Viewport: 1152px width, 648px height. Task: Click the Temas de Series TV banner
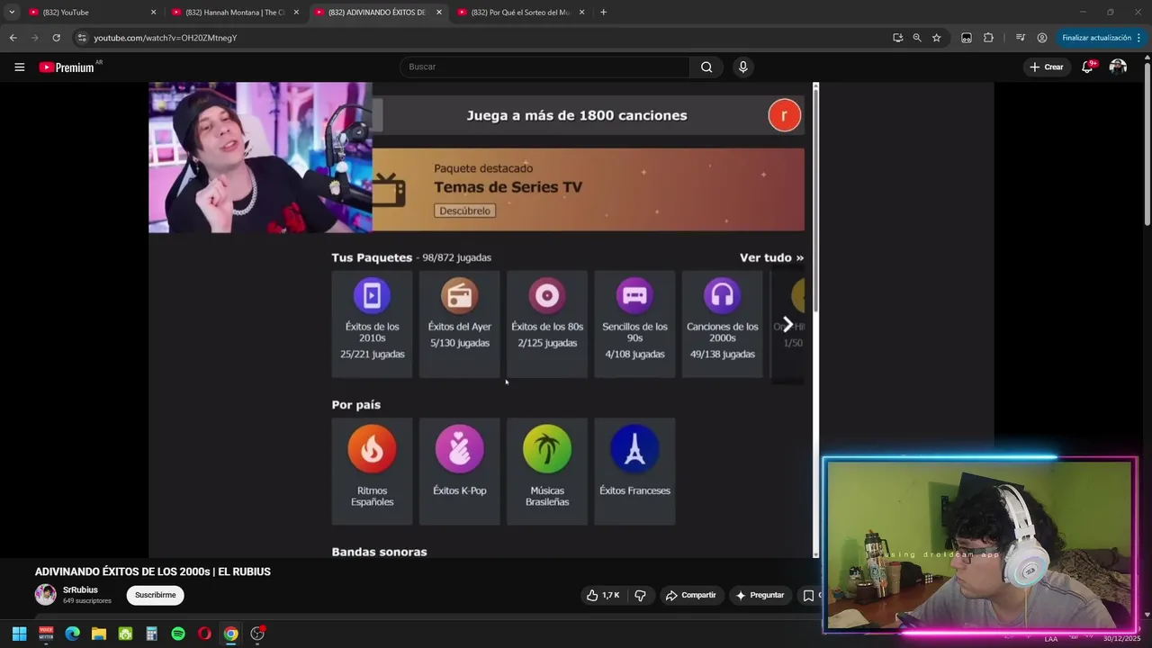(588, 190)
